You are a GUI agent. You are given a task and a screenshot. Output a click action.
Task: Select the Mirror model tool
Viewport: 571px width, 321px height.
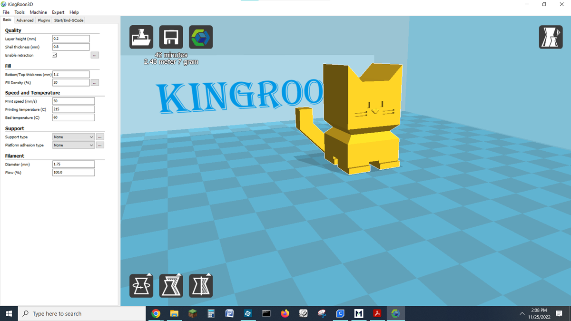point(201,286)
